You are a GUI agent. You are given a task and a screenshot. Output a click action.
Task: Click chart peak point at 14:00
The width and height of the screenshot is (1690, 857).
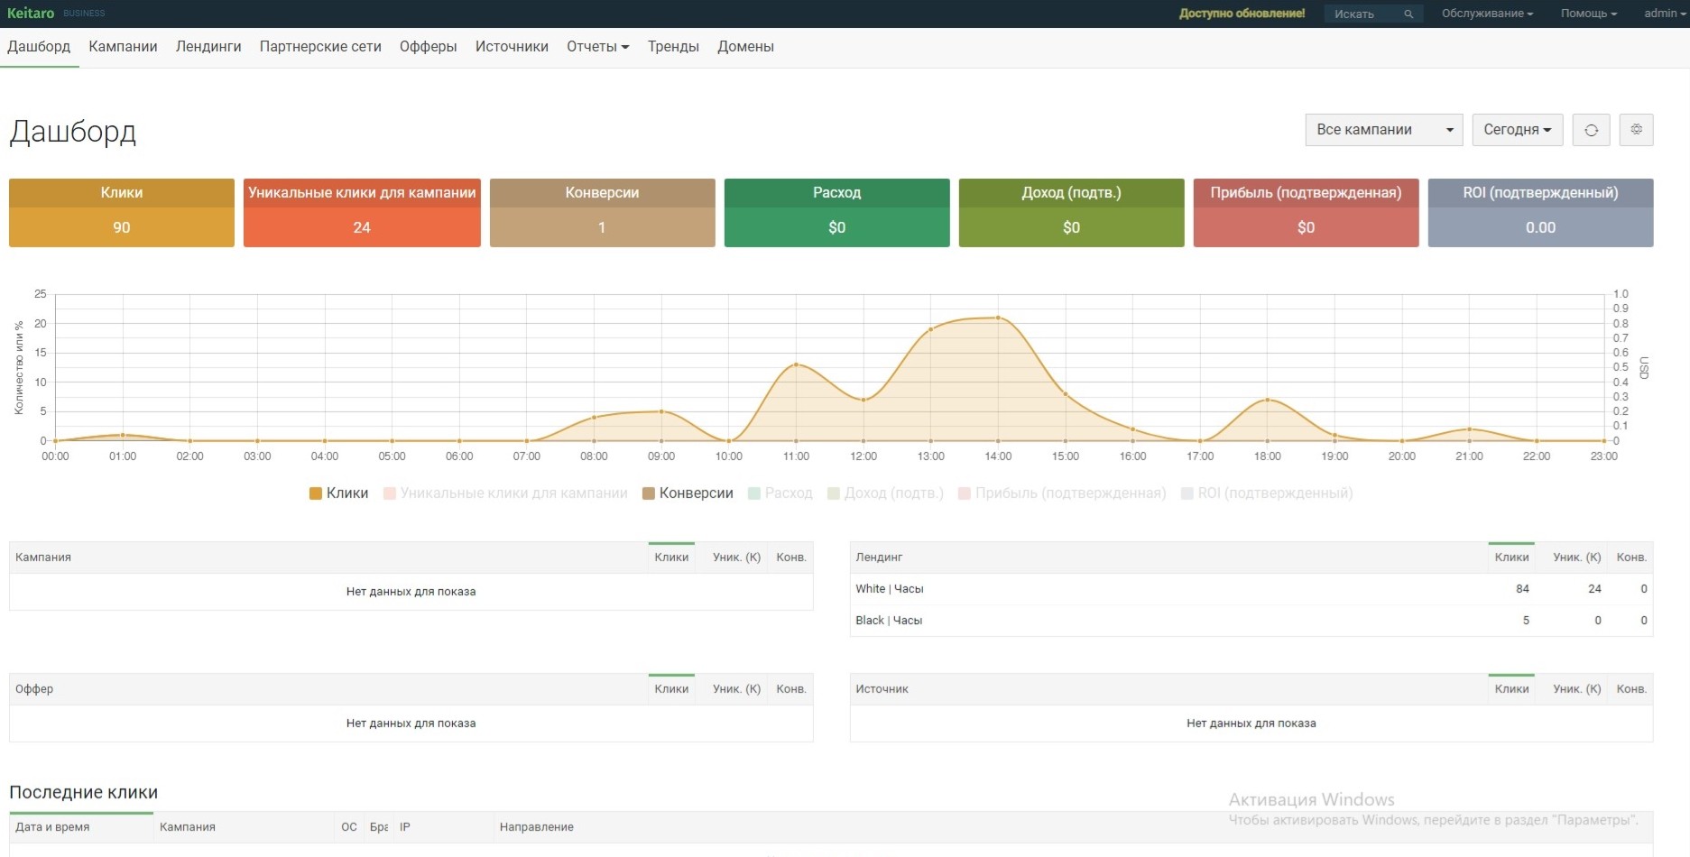click(x=998, y=318)
